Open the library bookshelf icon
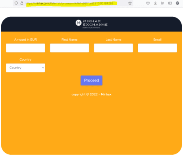This screenshot has width=183, height=156. (x=163, y=3)
